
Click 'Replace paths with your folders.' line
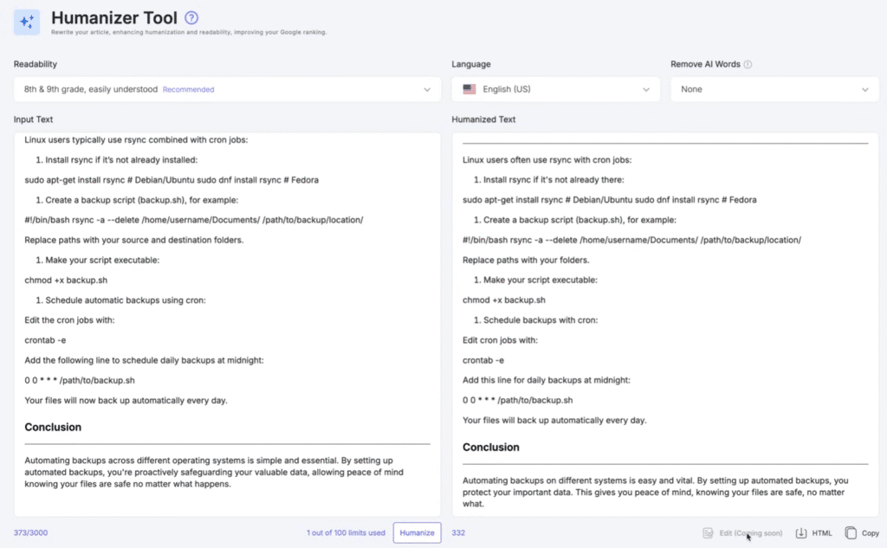point(526,260)
